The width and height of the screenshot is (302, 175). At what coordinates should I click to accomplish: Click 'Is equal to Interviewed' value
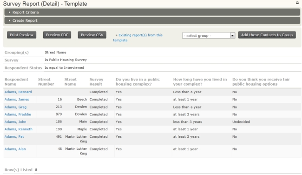point(64,68)
